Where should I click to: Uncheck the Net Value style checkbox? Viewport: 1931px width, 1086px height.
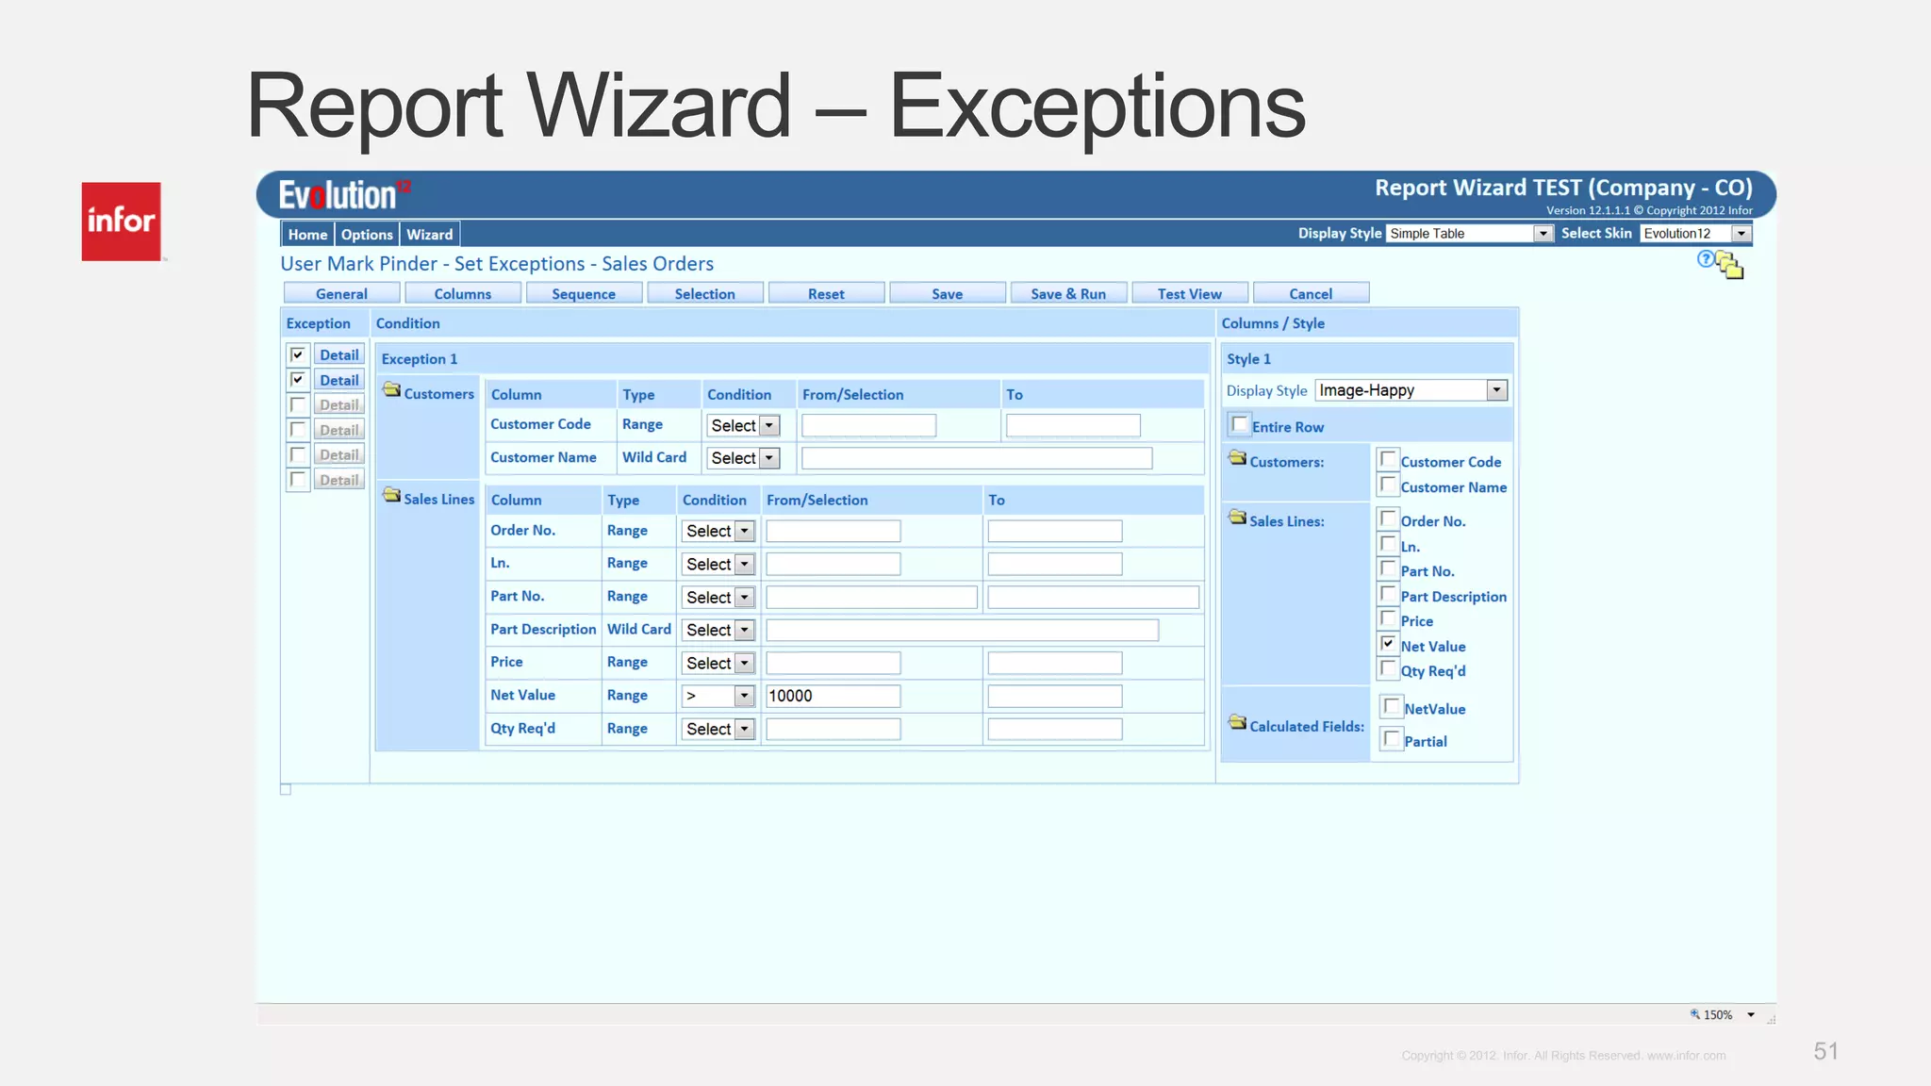click(1388, 644)
